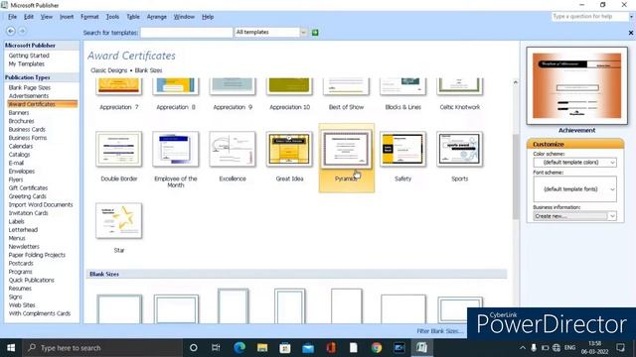The height and width of the screenshot is (357, 636).
Task: Open the File menu
Action: [x=12, y=17]
